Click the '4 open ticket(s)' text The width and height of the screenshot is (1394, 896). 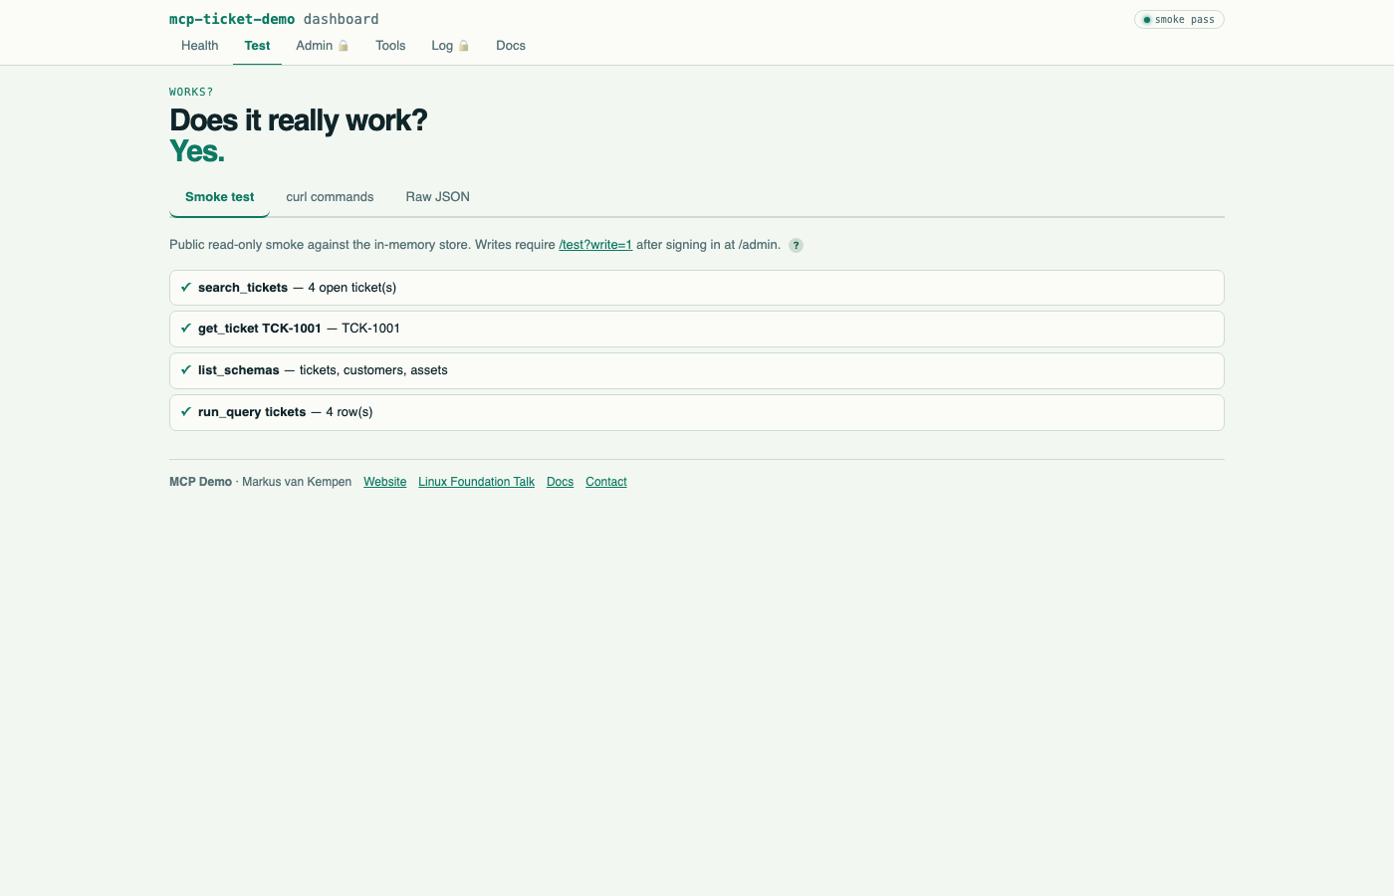(351, 288)
